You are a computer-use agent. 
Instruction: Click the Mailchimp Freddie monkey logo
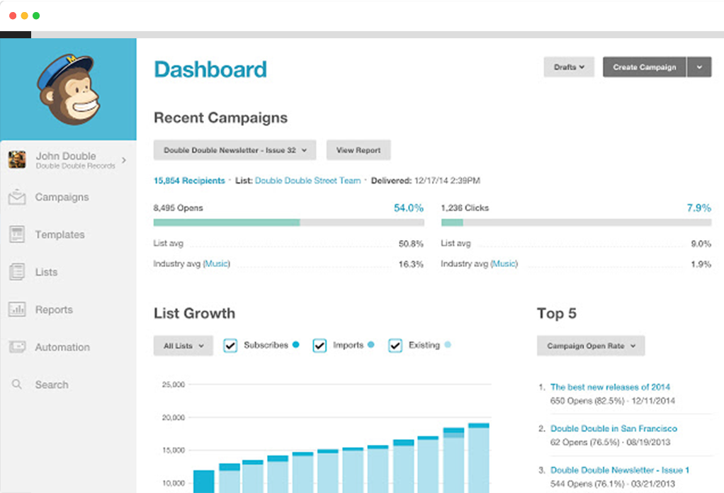(69, 89)
